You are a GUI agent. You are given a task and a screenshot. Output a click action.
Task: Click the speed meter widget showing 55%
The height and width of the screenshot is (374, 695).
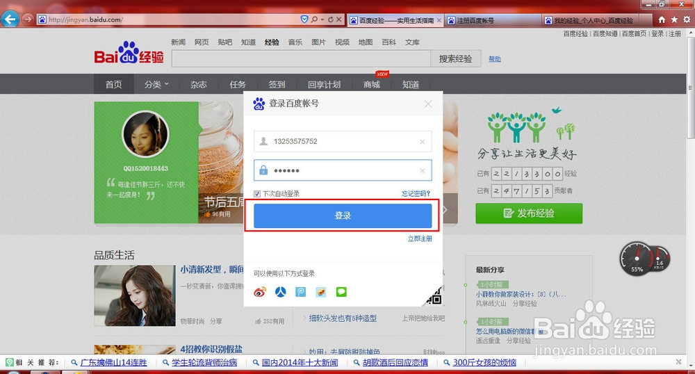(637, 258)
